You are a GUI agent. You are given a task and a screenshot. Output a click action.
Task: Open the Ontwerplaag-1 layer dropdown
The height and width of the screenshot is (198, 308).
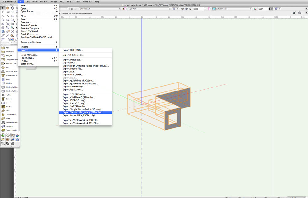point(100,9)
